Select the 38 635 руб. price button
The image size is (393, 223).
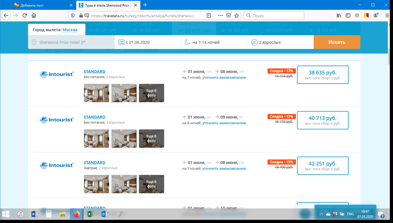click(323, 75)
